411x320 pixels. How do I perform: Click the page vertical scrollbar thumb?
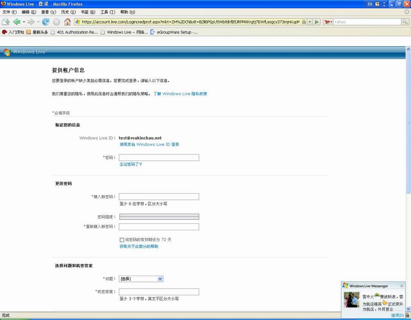point(408,123)
